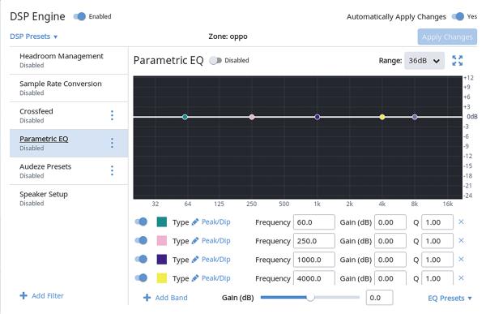Image resolution: width=486 pixels, height=314 pixels.
Task: Enable the Parametric EQ switch
Action: click(215, 61)
